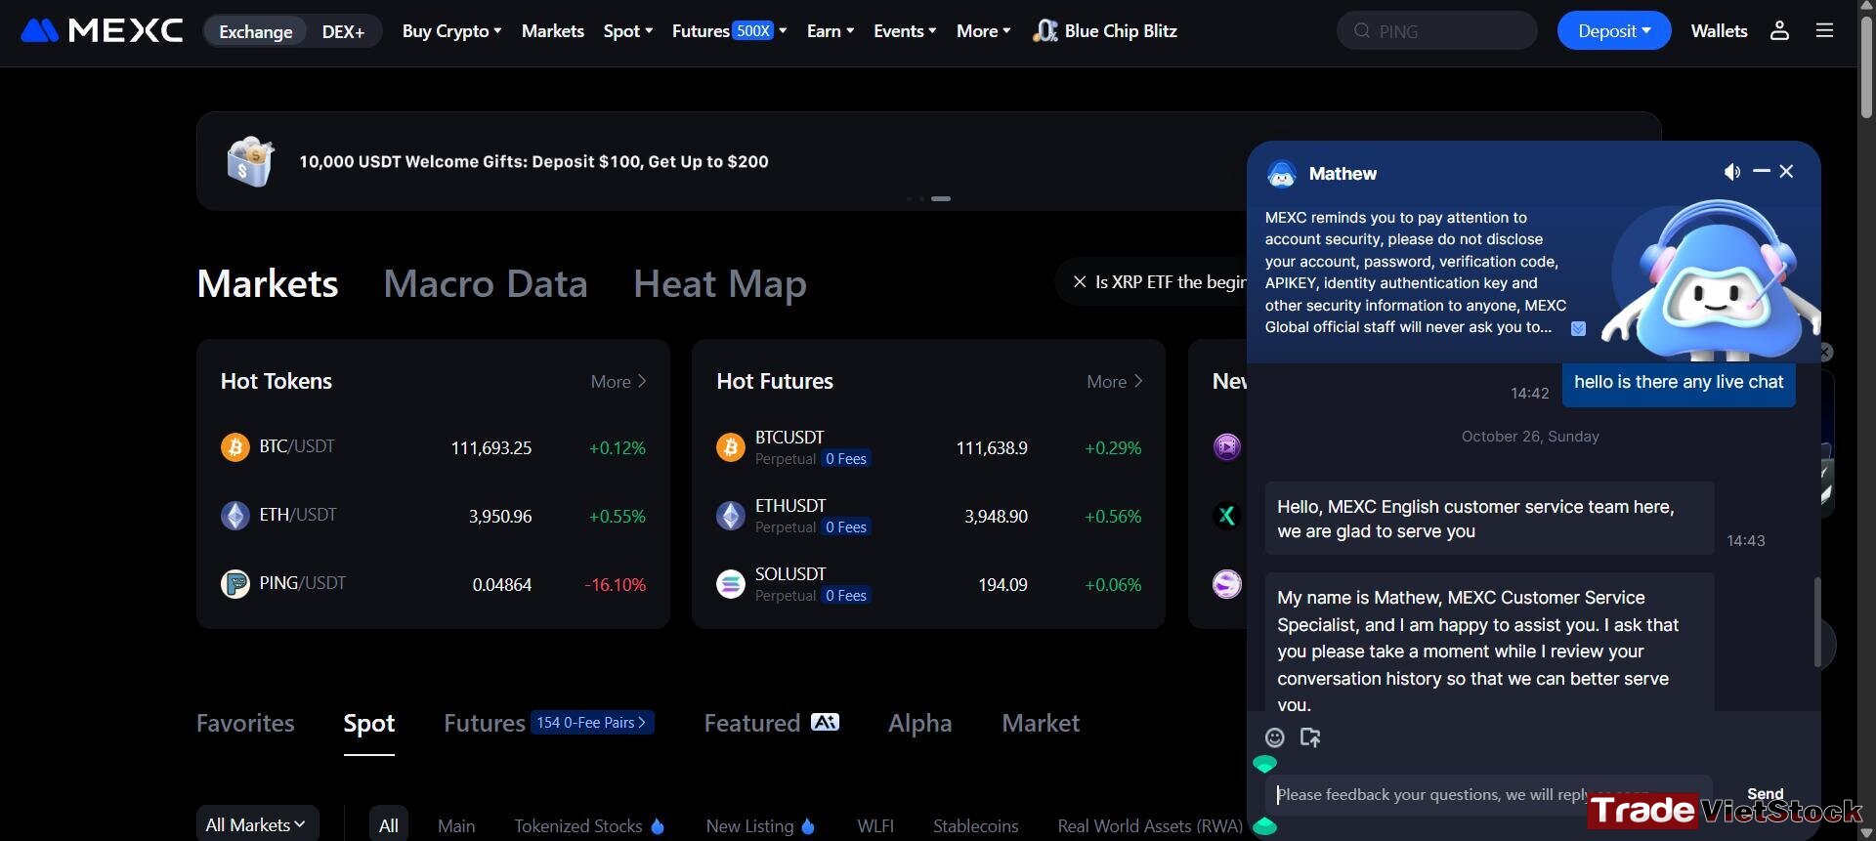
Task: Open More link in Hot Tokens
Action: coord(618,382)
